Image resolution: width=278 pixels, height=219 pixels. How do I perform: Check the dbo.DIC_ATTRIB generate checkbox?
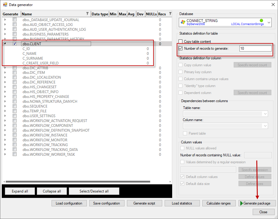[x=15, y=68]
